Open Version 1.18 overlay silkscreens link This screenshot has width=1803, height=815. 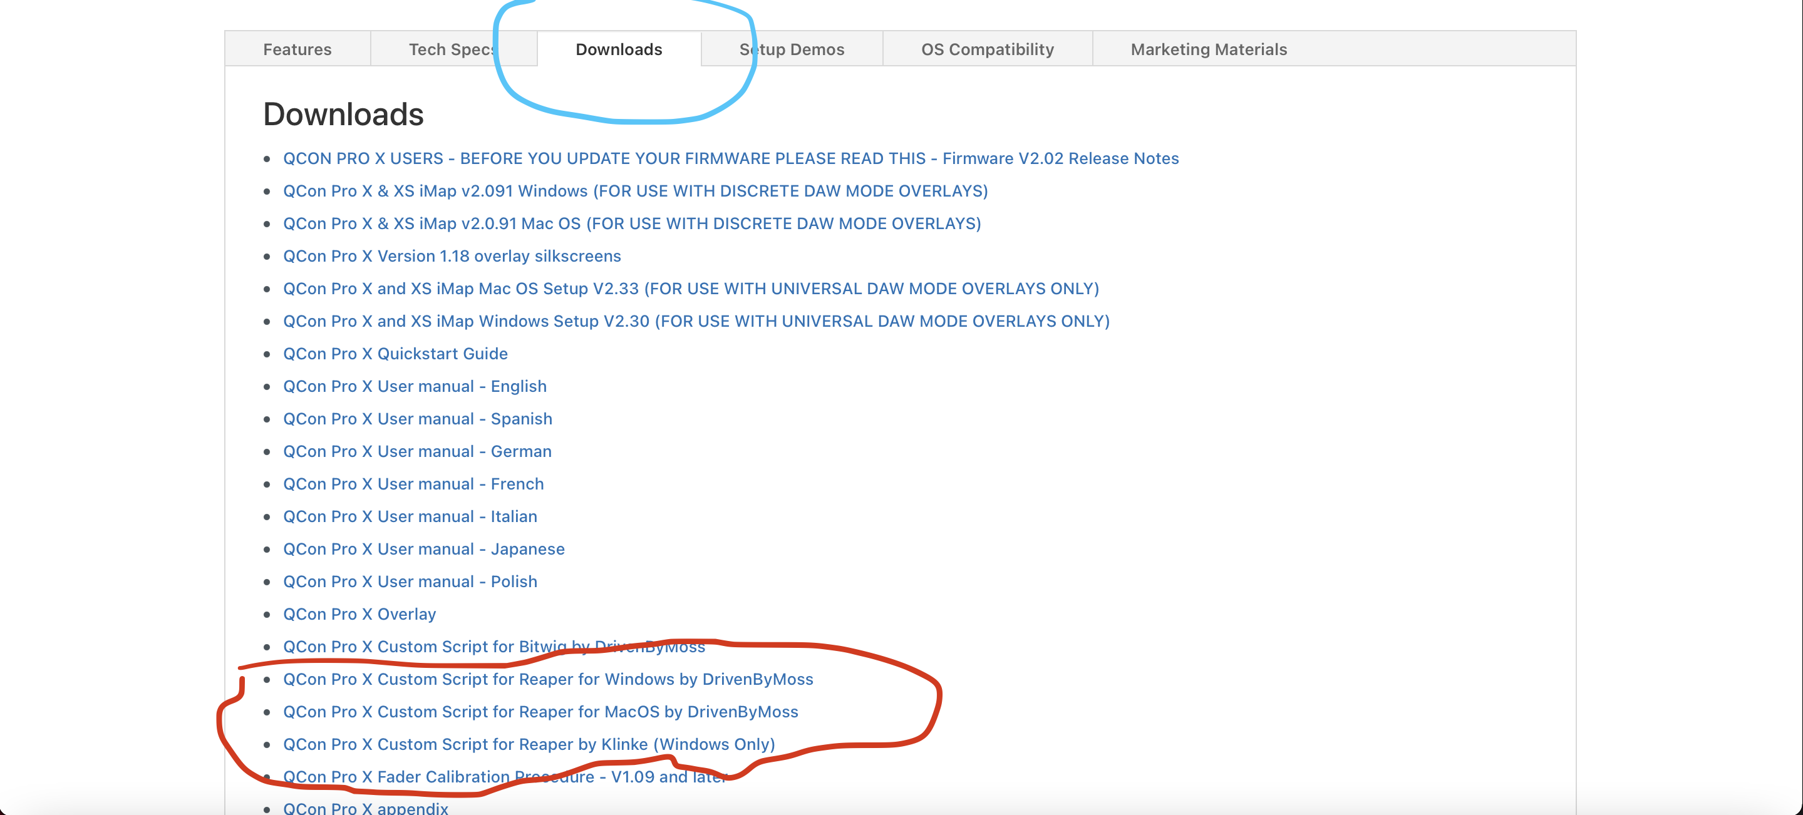tap(452, 256)
